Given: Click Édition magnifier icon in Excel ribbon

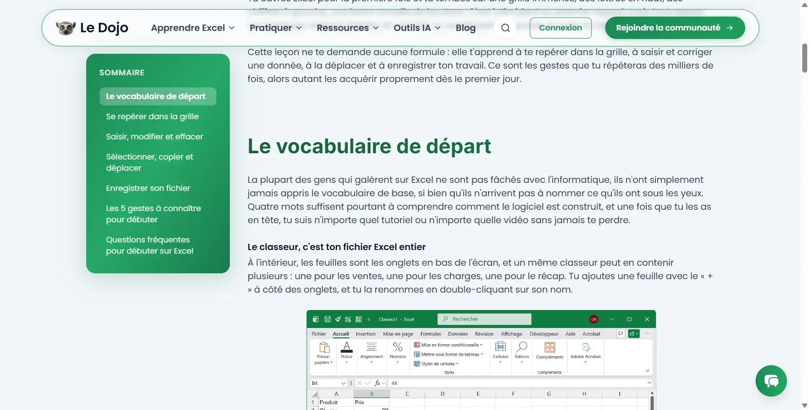Looking at the screenshot, I should tap(522, 347).
